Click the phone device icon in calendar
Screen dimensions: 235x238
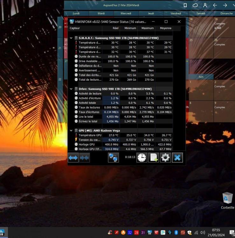[185, 5]
